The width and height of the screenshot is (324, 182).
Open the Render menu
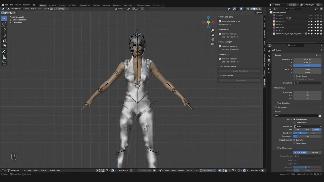(x=18, y=5)
